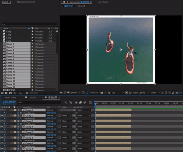Click the monitor preview icon in viewer footer

point(65,92)
